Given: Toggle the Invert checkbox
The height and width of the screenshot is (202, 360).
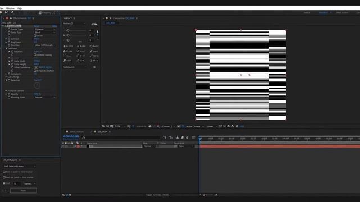Looking at the screenshot, I should (x=35, y=36).
